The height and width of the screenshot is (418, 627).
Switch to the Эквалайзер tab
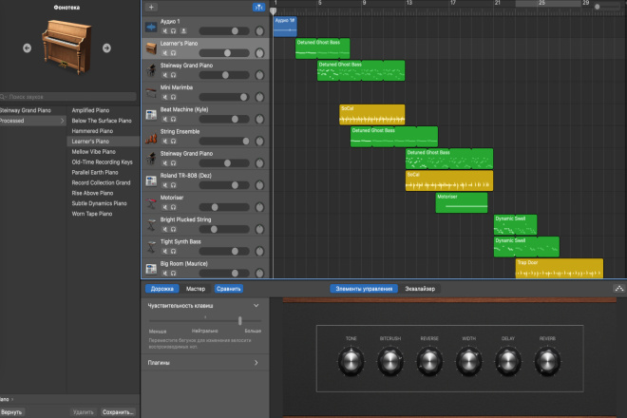click(x=420, y=289)
